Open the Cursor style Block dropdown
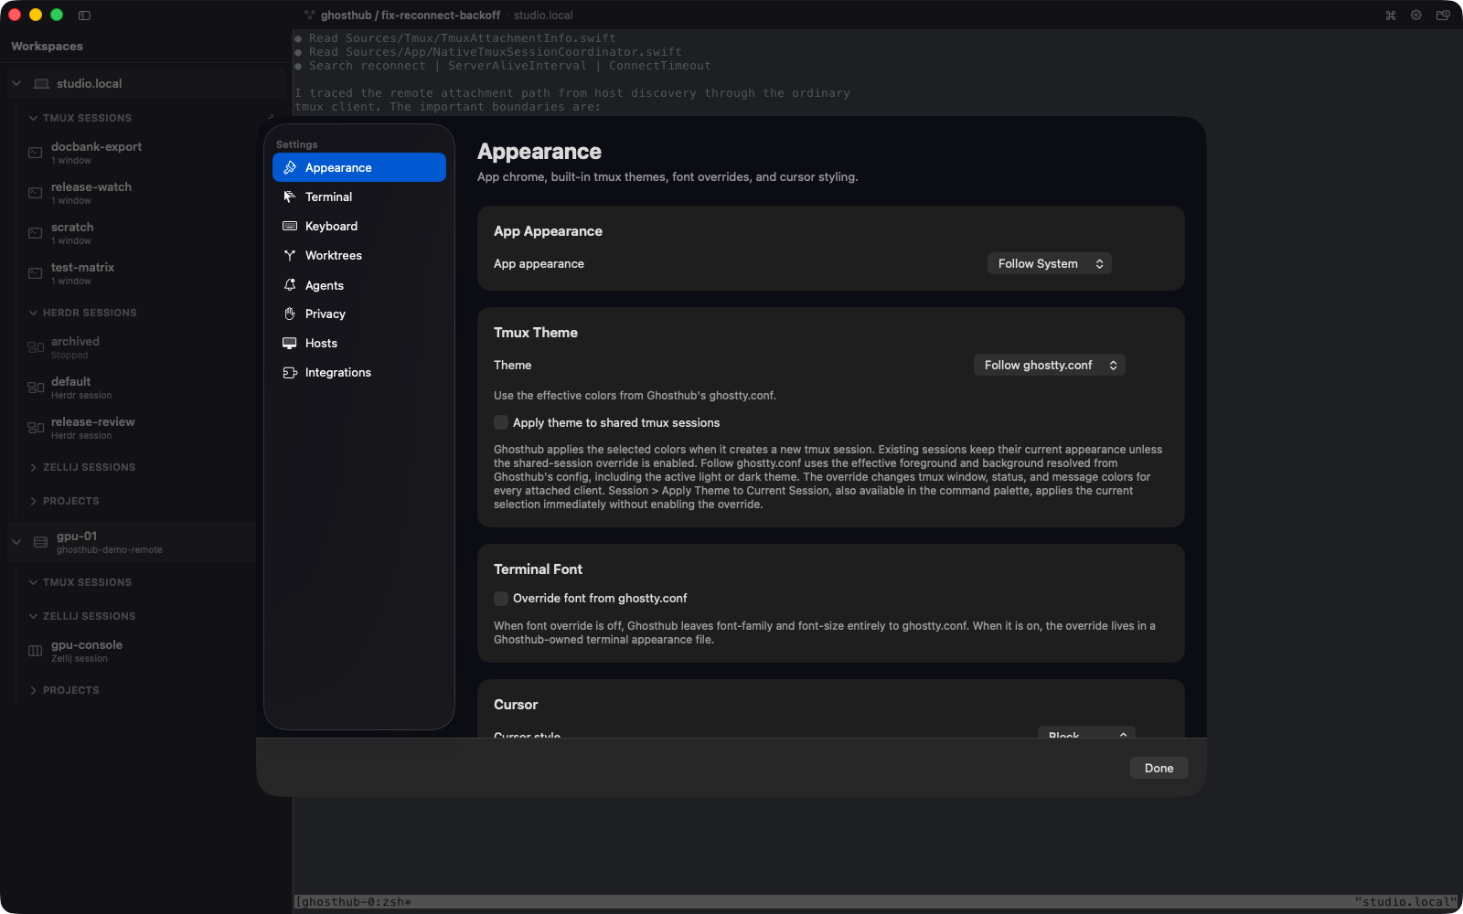 coord(1086,734)
